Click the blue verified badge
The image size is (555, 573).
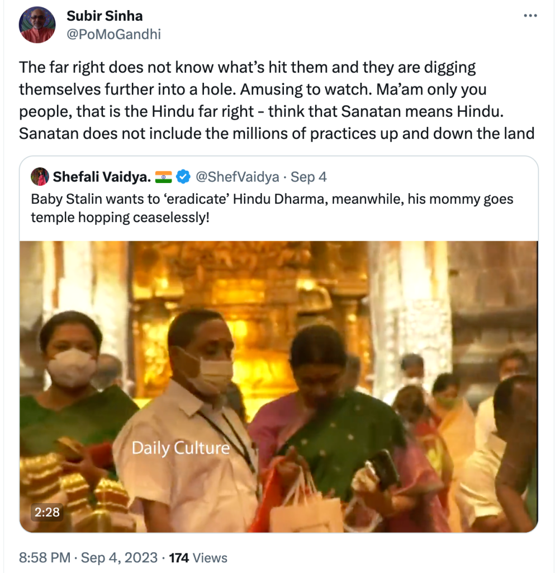click(183, 177)
